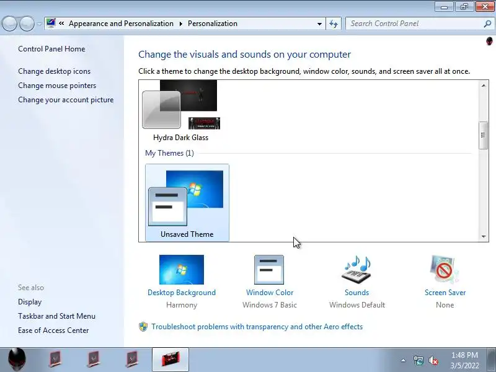Click the theme list scrollbar thumb

pos(483,135)
